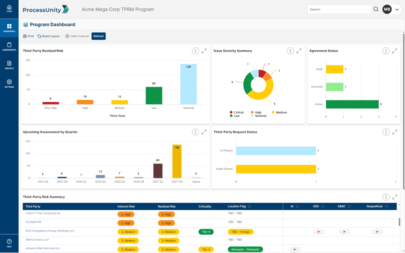Click the AI flag for Amazon Web Services

pos(295,249)
